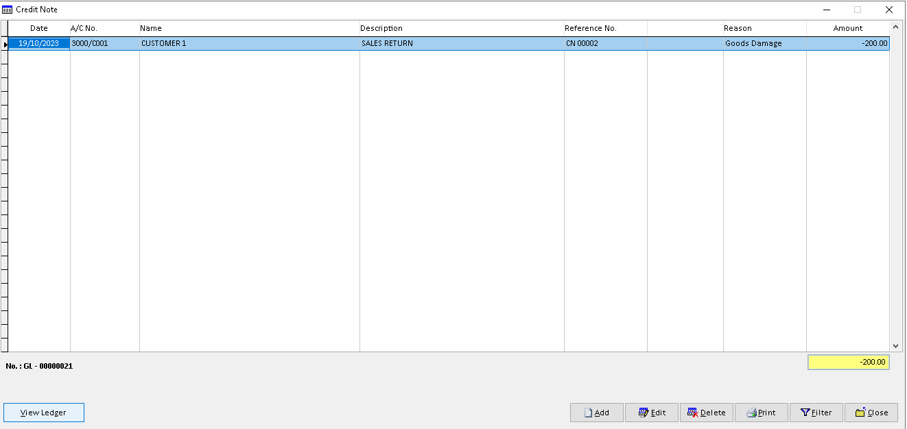Screen dimensions: 907x429
Task: Edit the selected credit note
Action: click(652, 413)
